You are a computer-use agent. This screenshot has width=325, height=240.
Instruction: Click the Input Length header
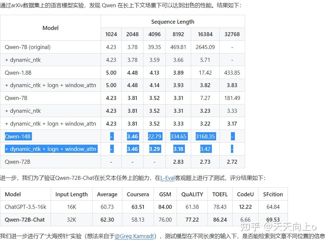click(71, 194)
